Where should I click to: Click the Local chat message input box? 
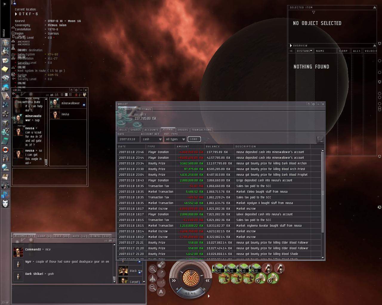pyautogui.click(x=50, y=177)
